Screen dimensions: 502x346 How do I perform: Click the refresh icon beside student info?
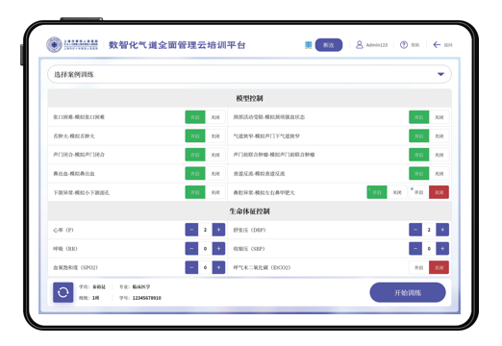63,292
